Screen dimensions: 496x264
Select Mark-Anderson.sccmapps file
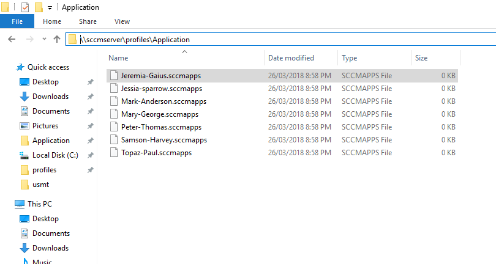click(163, 101)
